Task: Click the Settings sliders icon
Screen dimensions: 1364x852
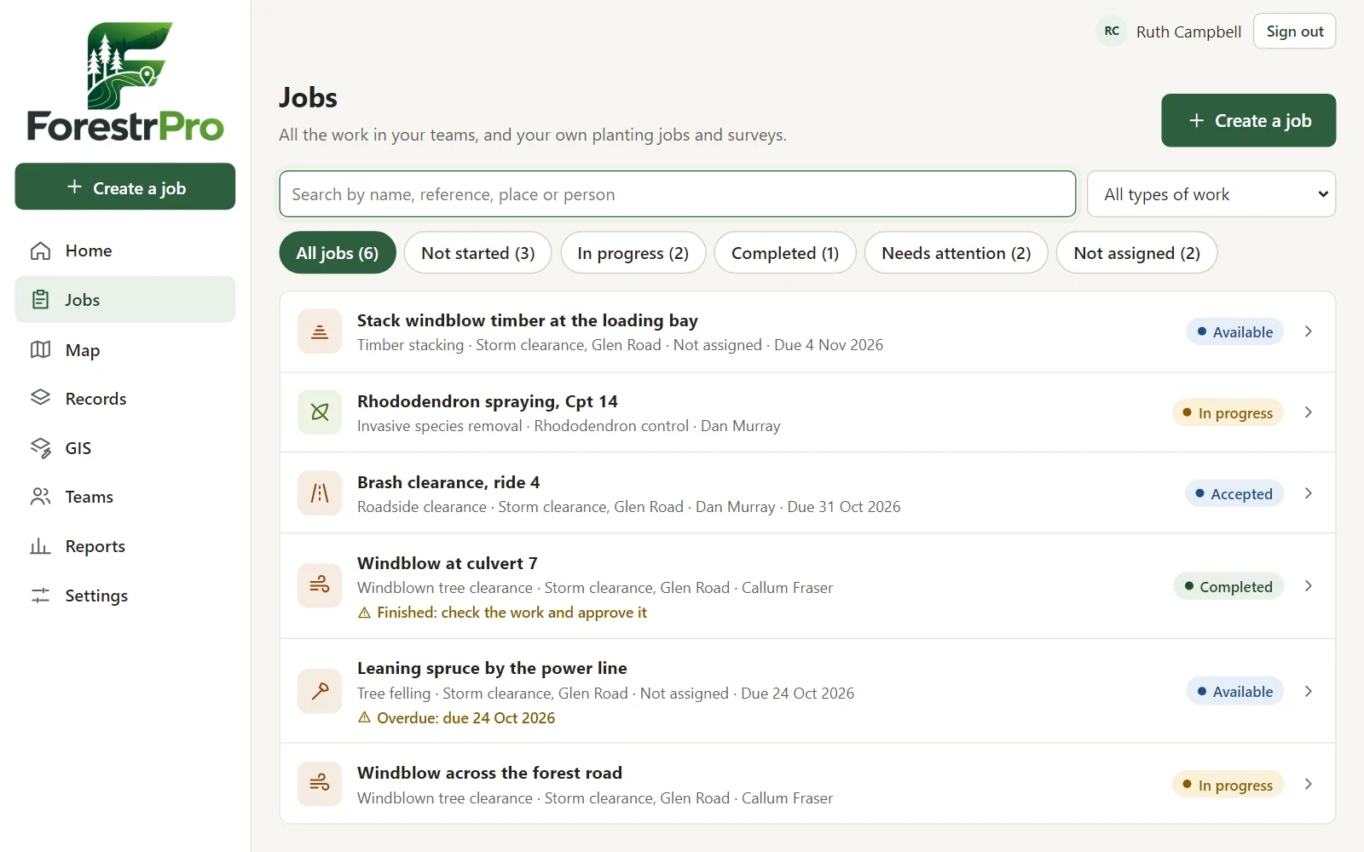Action: point(40,596)
